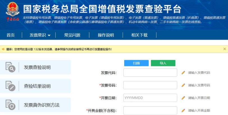Dismiss the yellow browser notice bar
Image resolution: width=228 pixels, height=115 pixels.
click(224, 49)
